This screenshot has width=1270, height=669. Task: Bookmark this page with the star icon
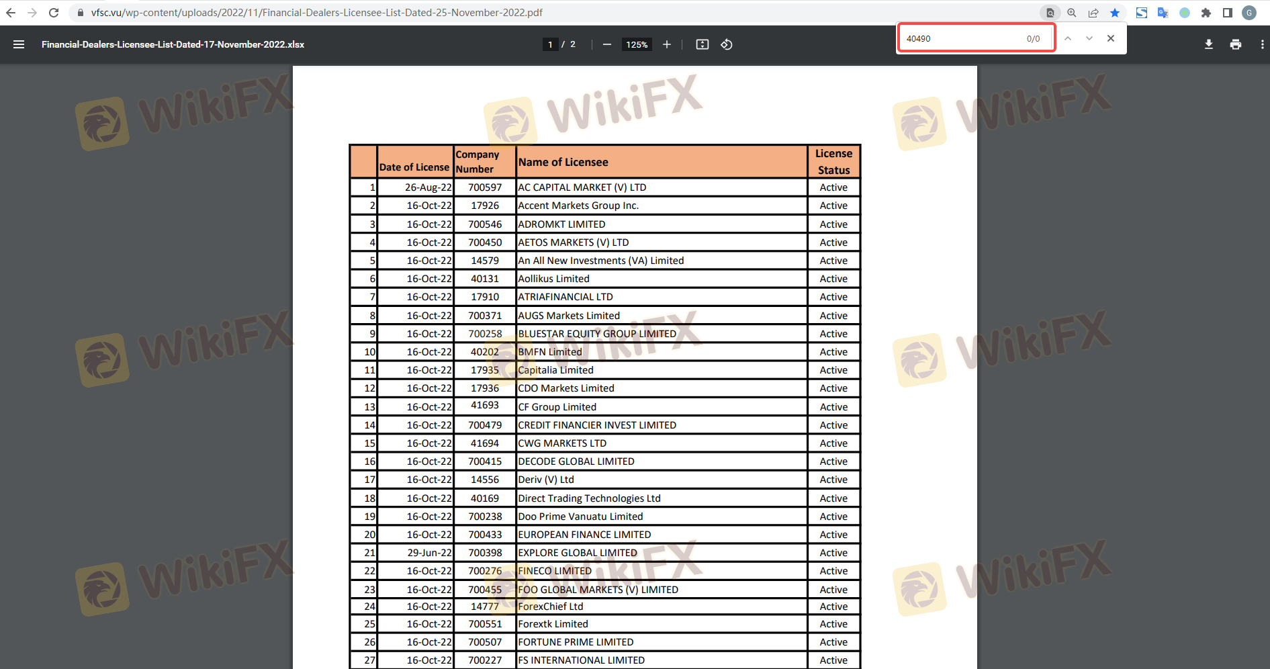(1115, 13)
